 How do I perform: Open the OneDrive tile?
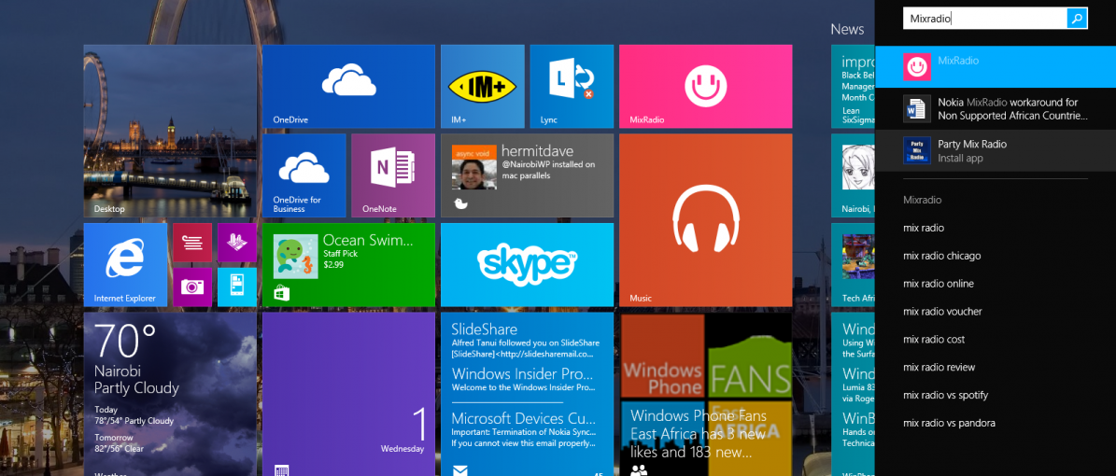348,86
